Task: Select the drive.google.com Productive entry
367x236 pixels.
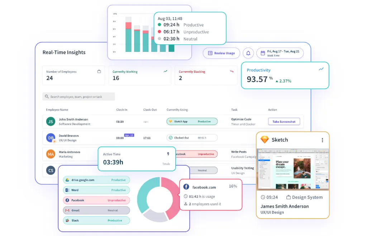Action: (96, 180)
